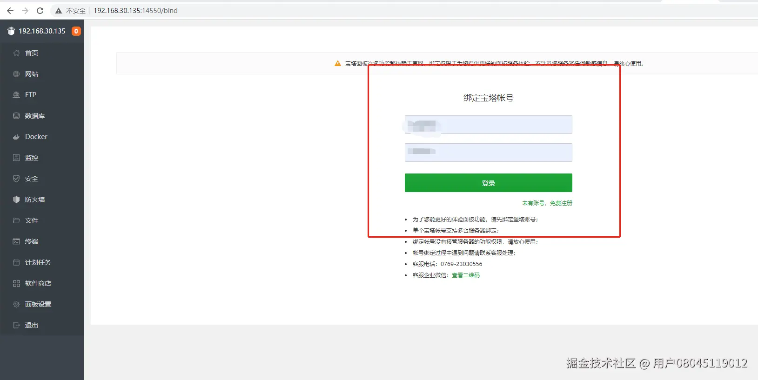Click the 数据库 database icon
Viewport: 758px width, 380px height.
[16, 116]
